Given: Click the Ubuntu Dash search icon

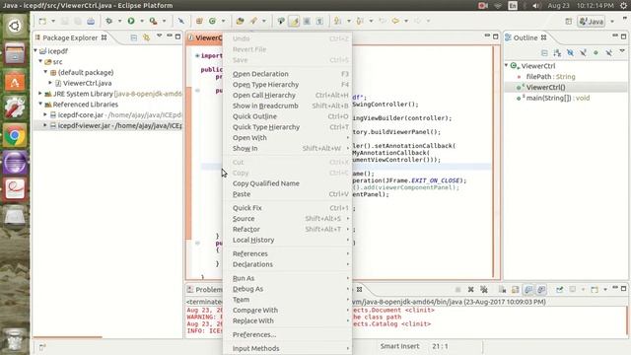Looking at the screenshot, I should (x=15, y=27).
